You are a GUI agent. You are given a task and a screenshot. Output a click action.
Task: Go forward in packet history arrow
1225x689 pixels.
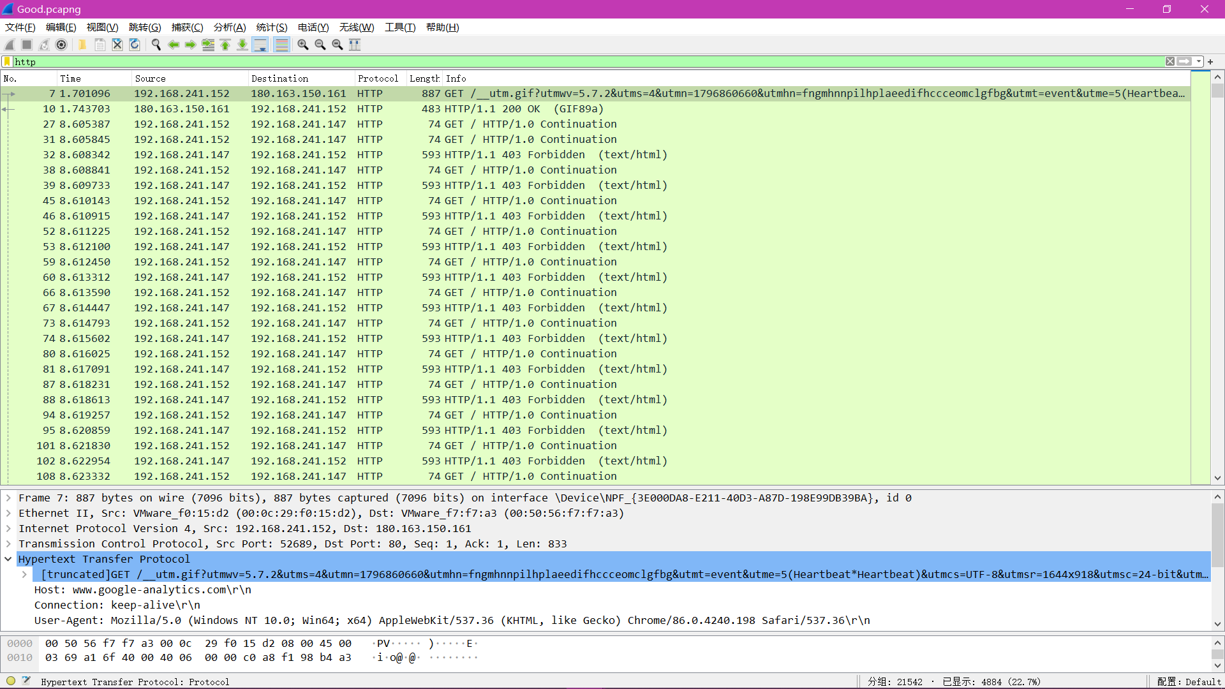[x=191, y=45]
